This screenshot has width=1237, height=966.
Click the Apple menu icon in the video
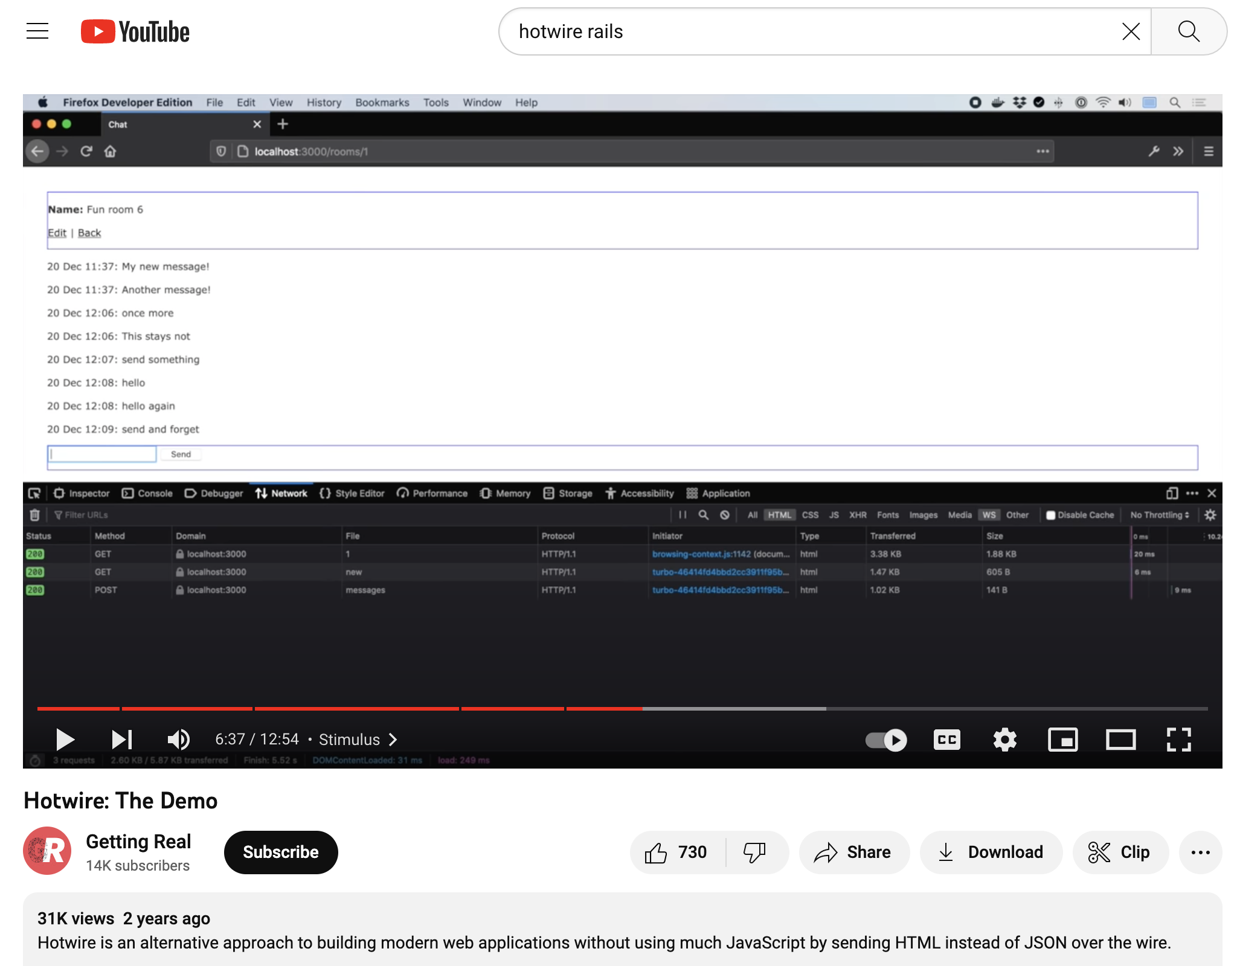click(x=43, y=102)
